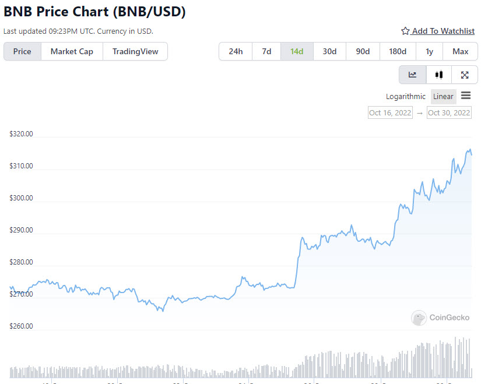Click the $260.00 axis label
This screenshot has height=384, width=481.
coord(21,326)
